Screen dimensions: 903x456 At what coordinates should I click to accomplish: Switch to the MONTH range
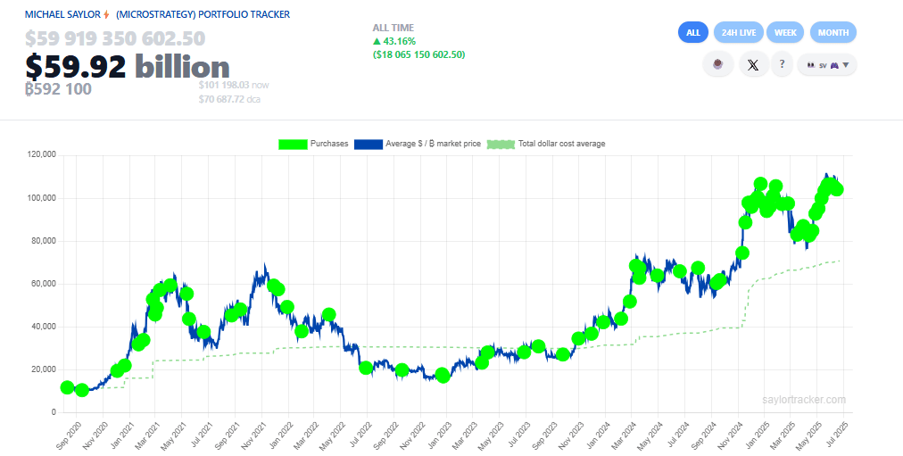[833, 32]
